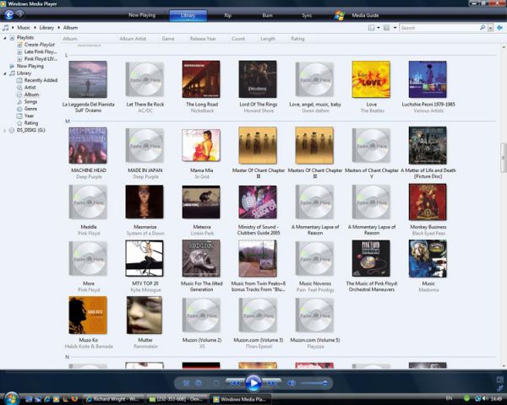
Task: Collapse the Library tree node
Action: (5, 73)
